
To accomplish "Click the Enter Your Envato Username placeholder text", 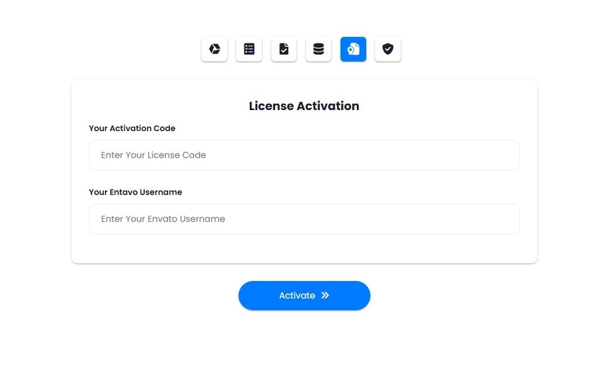I will pyautogui.click(x=163, y=218).
